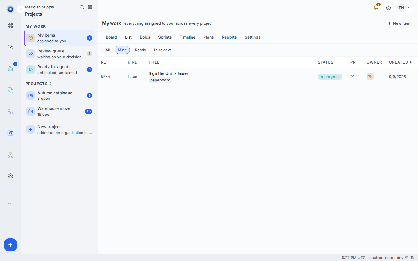Collapse the Projects sidebar with the panel icon
The width and height of the screenshot is (418, 261).
click(90, 7)
